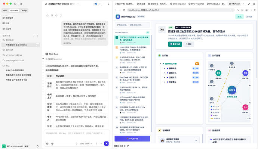Select the 热点 view toggle
The height and width of the screenshot is (149, 258).
point(239,16)
